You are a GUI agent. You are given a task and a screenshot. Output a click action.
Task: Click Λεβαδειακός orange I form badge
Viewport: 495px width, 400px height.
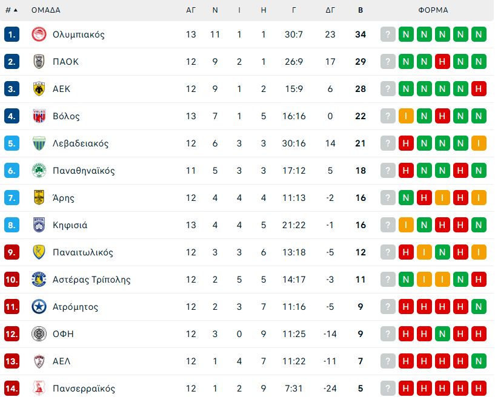(479, 143)
